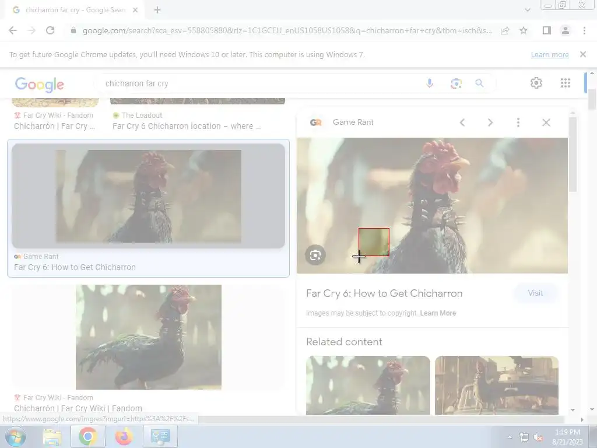This screenshot has width=597, height=448.
Task: Launch Firefox from taskbar
Action: [x=124, y=436]
